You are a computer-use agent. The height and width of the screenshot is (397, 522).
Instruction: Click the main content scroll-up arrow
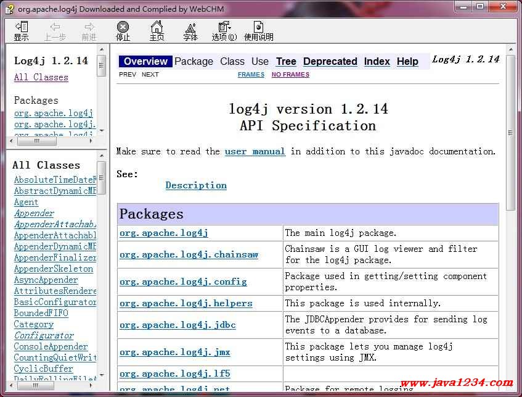point(510,49)
